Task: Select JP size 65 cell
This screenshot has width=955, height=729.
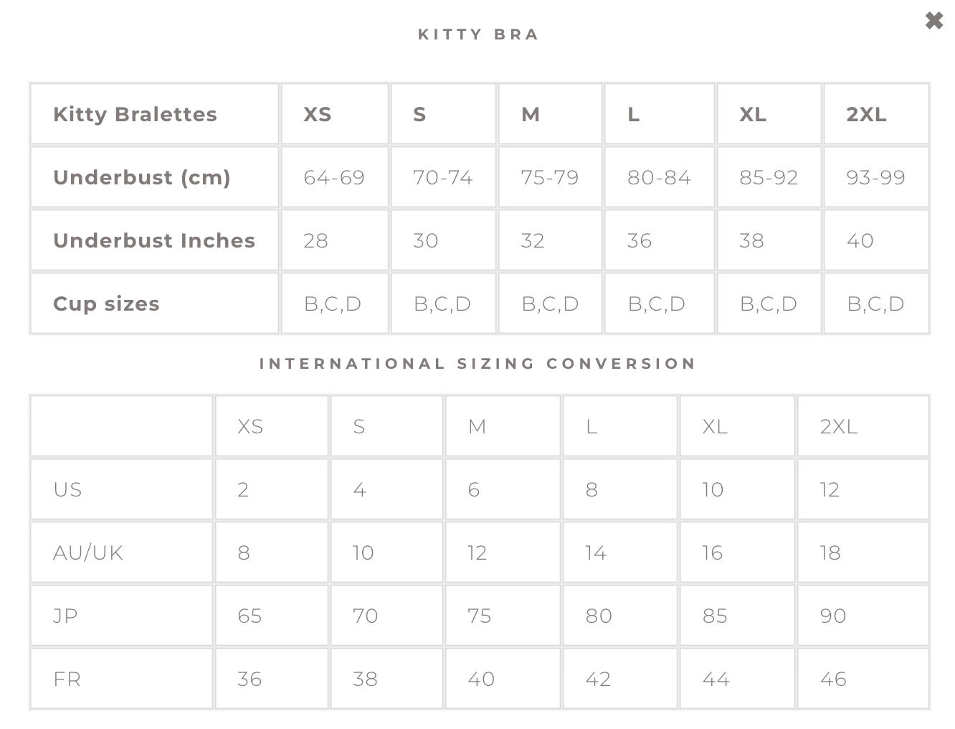Action: tap(250, 616)
